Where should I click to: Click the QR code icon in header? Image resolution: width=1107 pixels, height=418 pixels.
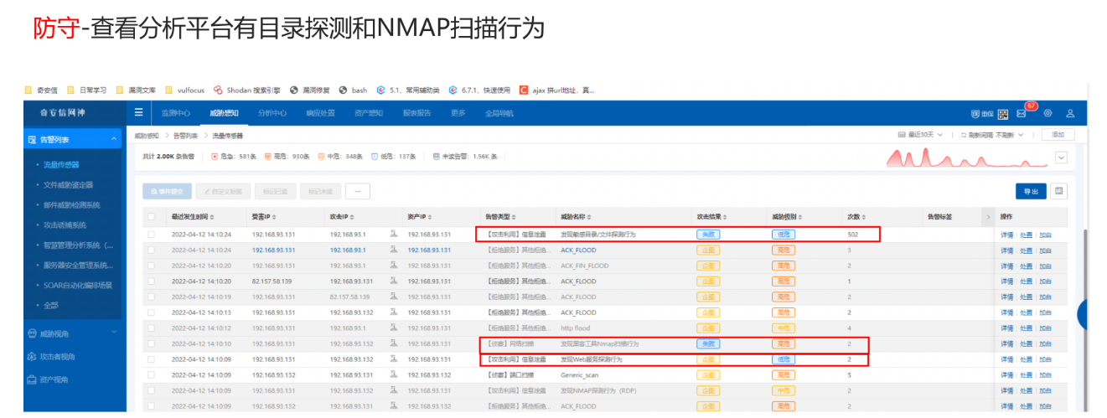1003,113
